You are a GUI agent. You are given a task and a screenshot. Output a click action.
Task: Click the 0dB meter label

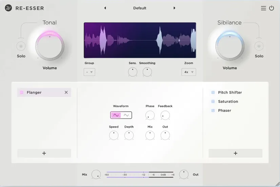[163, 175]
